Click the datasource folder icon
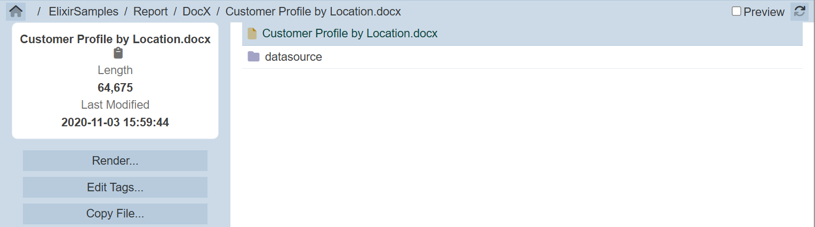Image resolution: width=815 pixels, height=227 pixels. click(253, 57)
